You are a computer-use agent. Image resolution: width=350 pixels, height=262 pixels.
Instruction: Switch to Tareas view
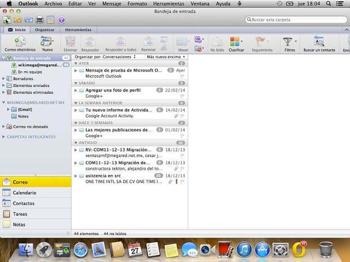point(36,214)
